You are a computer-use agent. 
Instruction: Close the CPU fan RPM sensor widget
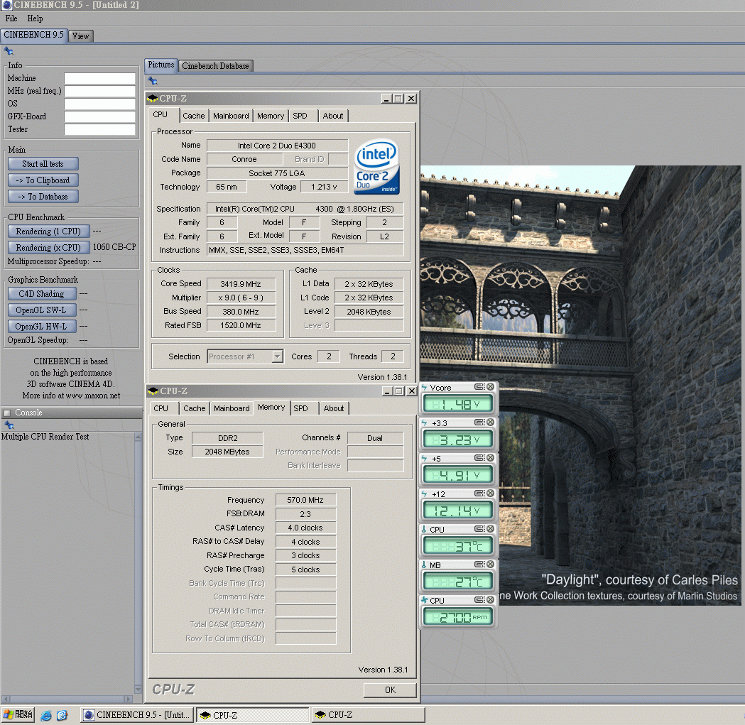(490, 600)
